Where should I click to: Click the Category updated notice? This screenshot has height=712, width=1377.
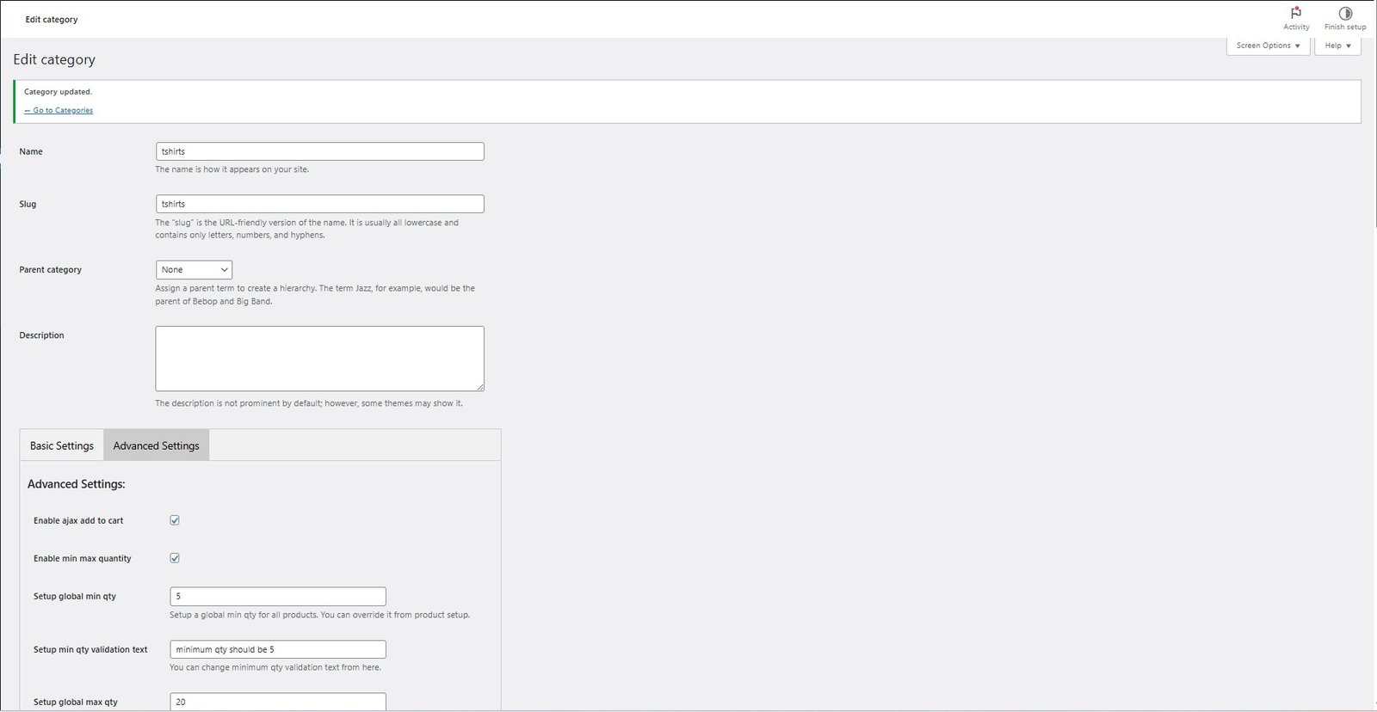click(x=58, y=92)
